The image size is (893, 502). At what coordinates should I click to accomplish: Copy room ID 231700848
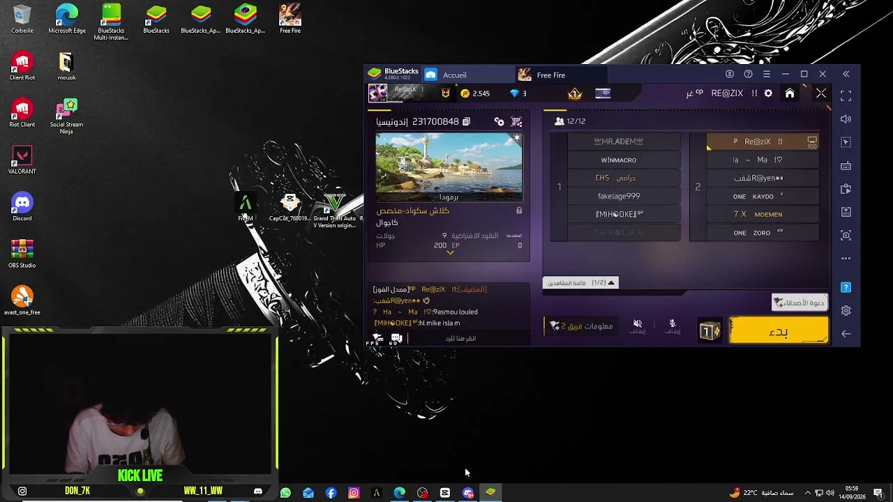point(467,121)
